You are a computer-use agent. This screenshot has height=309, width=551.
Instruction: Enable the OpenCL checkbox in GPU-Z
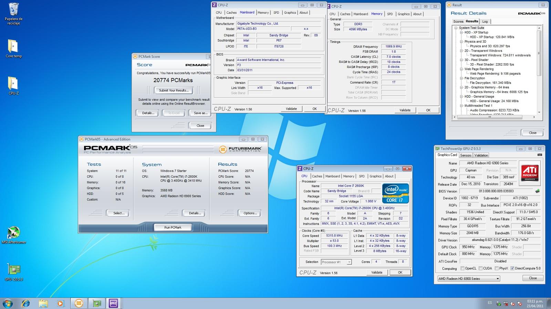pyautogui.click(x=462, y=268)
